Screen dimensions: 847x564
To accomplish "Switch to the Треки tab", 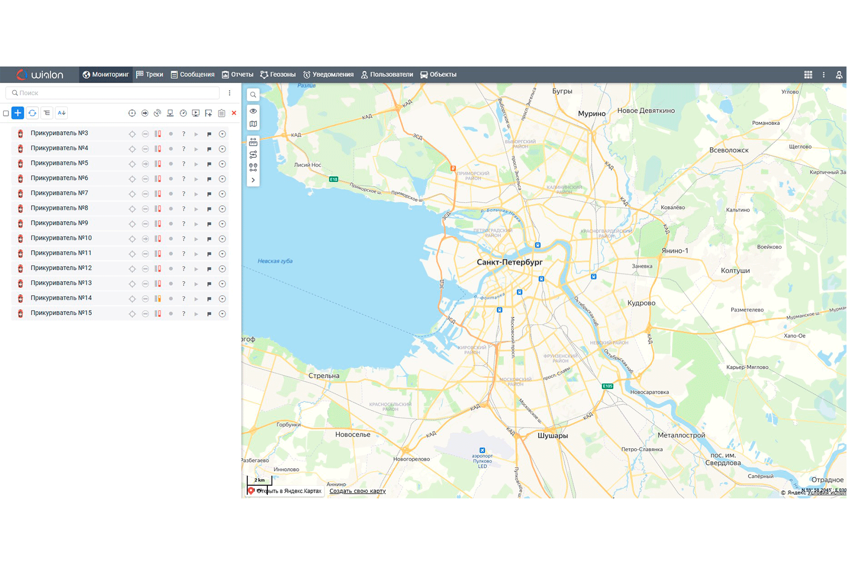I will pos(150,75).
